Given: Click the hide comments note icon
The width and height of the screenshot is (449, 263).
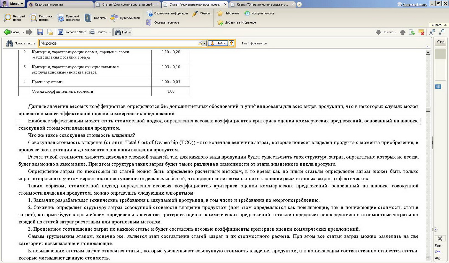Looking at the screenshot, I should [x=421, y=32].
